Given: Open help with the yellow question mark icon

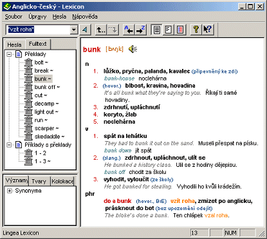Looking at the screenshot, I should (196, 30).
